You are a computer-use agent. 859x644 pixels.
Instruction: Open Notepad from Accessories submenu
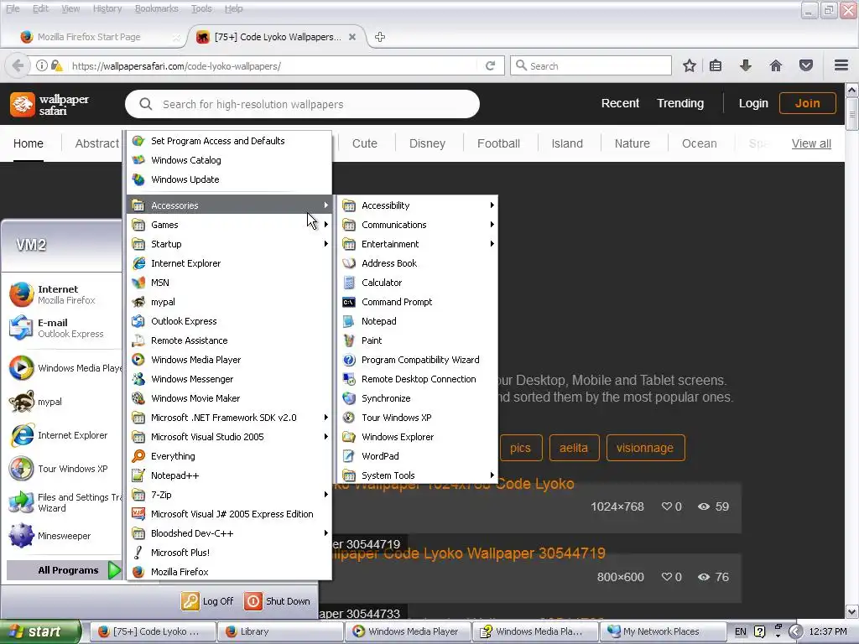(x=417, y=321)
